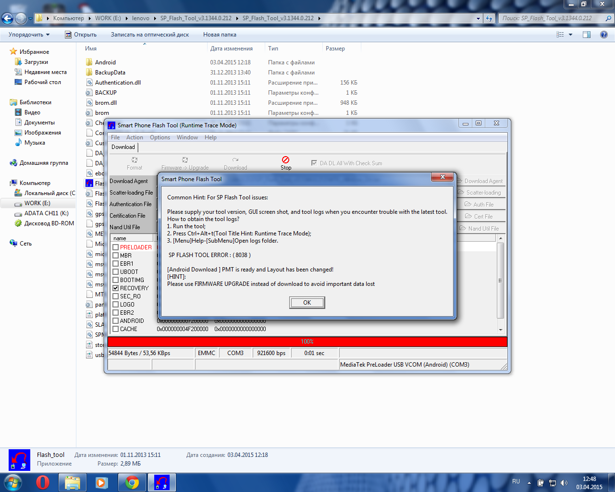Viewport: 615px width, 492px height.
Task: Check the PRELOADER partition checkbox
Action: [x=116, y=247]
